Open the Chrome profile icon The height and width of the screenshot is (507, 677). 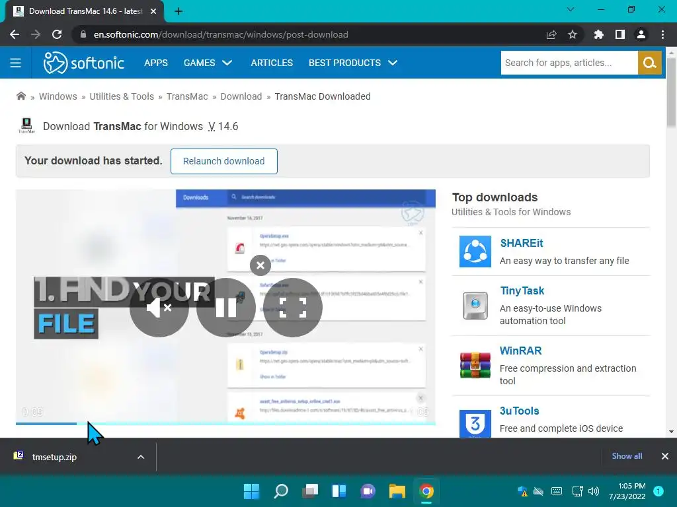641,34
